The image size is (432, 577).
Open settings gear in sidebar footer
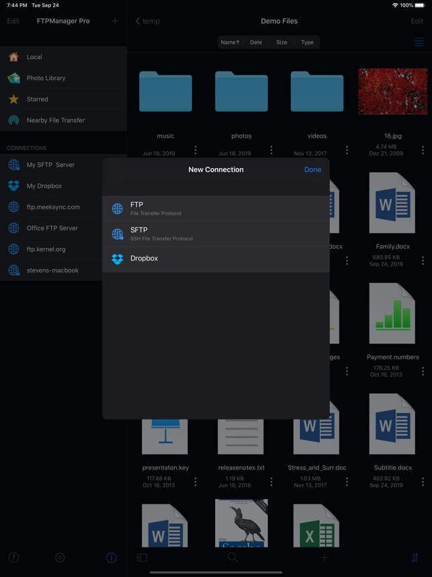(60, 558)
